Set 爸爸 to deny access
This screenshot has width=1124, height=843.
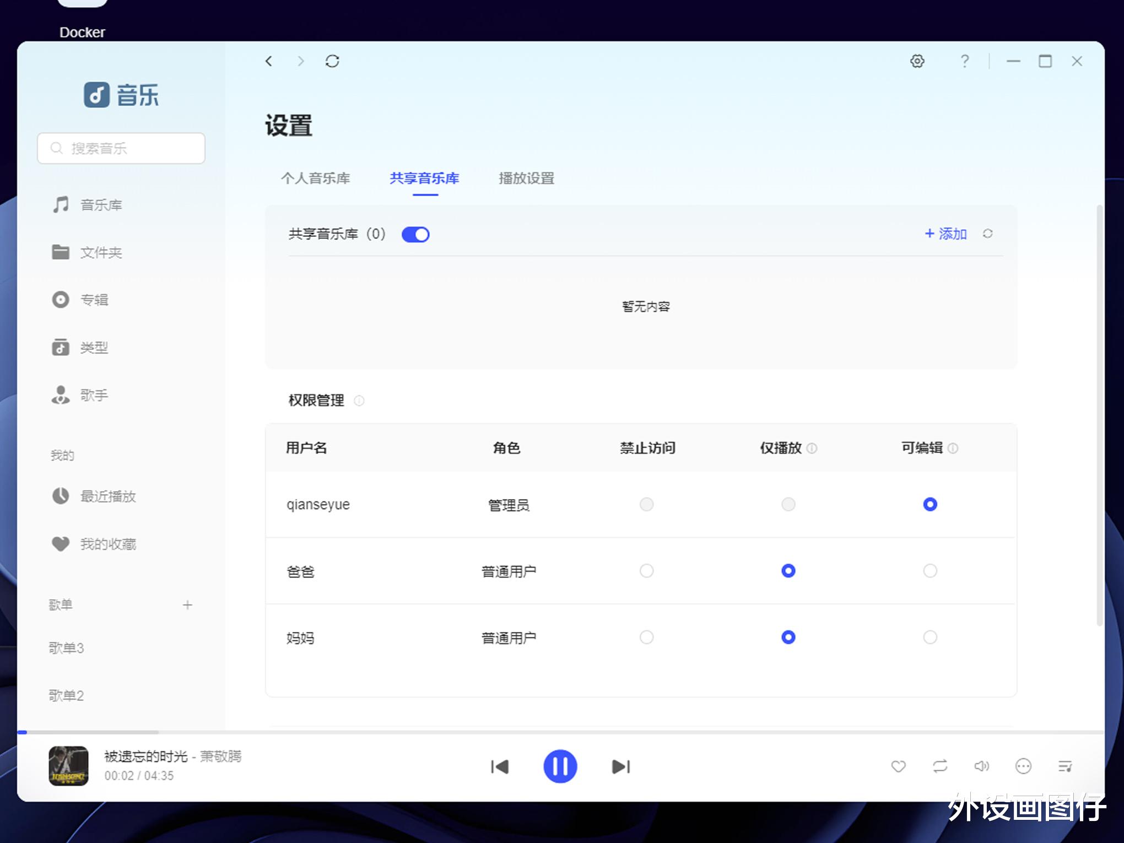[x=646, y=571]
